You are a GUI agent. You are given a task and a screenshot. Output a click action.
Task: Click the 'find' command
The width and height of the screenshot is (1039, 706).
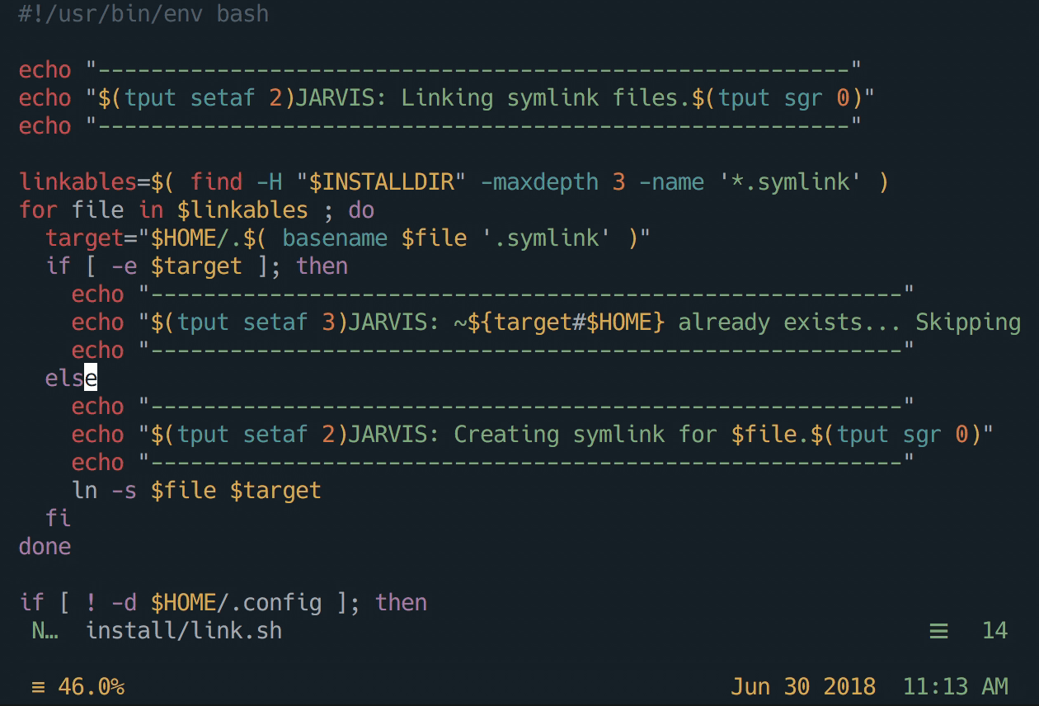click(x=217, y=181)
